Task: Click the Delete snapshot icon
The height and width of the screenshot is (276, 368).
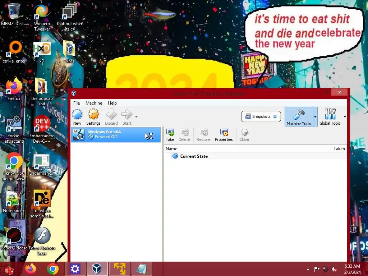Action: coord(184,135)
